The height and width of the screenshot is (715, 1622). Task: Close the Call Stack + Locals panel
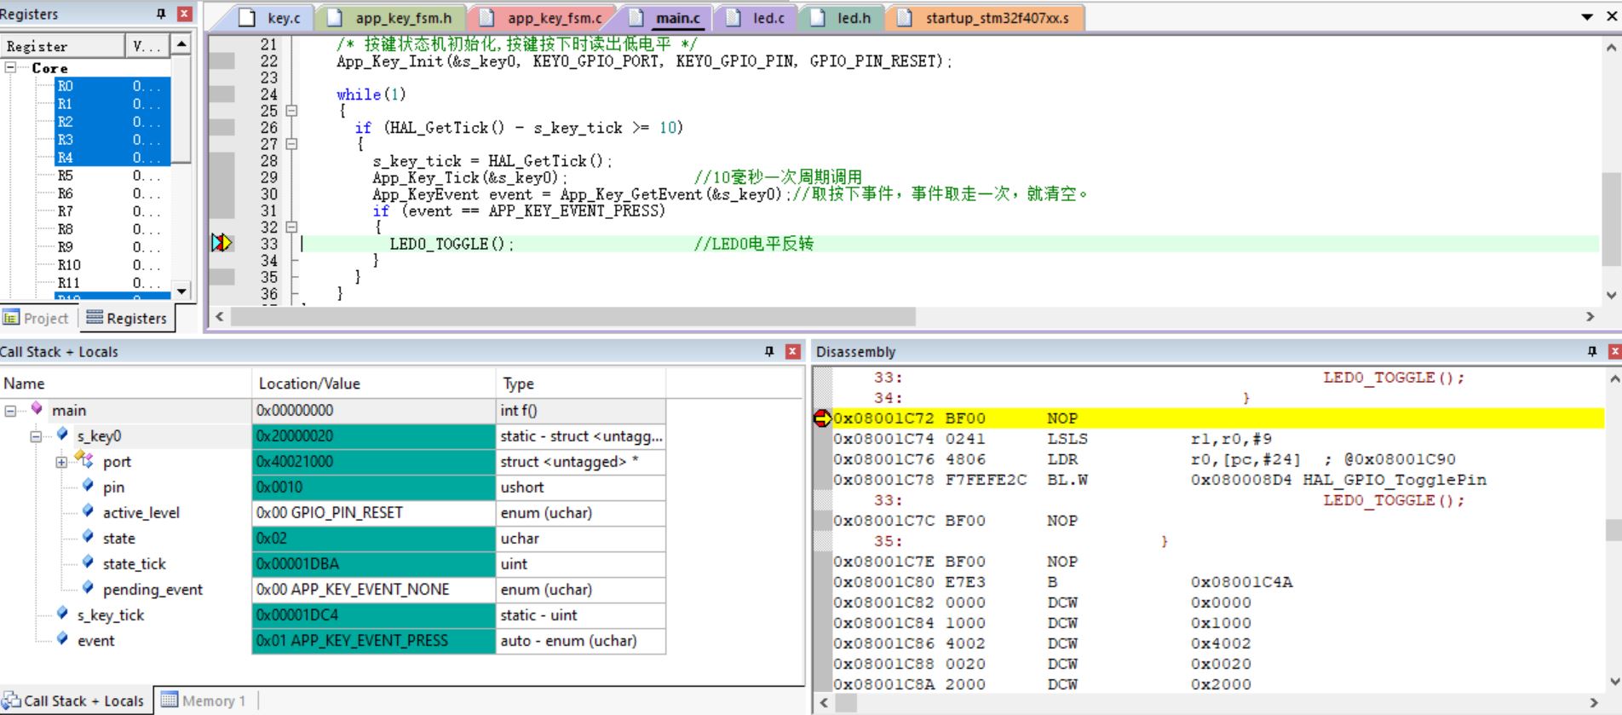tap(792, 351)
